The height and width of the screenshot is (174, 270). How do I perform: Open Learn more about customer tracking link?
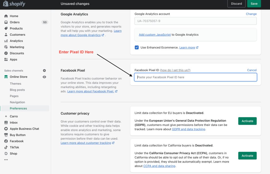coord(86,143)
